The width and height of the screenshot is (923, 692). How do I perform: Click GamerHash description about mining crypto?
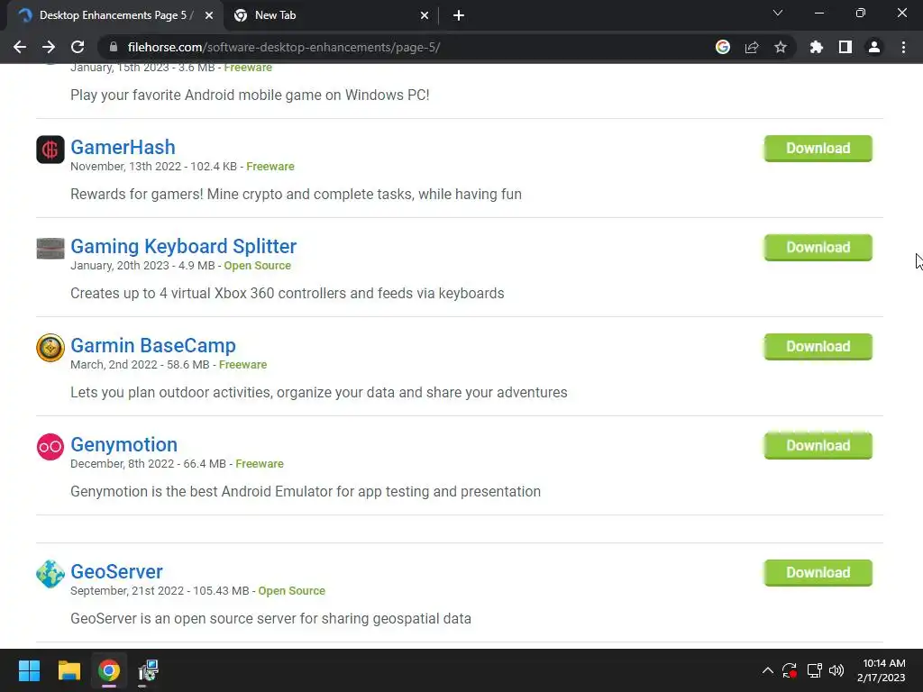[x=296, y=195]
